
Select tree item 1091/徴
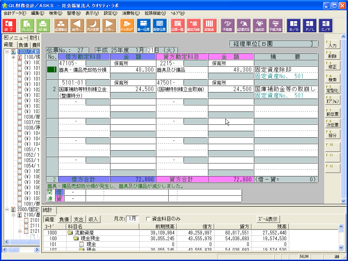coord(32,204)
